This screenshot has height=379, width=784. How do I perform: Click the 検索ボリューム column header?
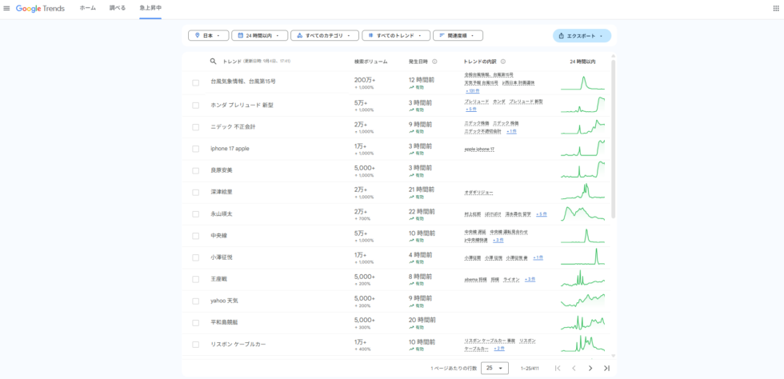(370, 62)
